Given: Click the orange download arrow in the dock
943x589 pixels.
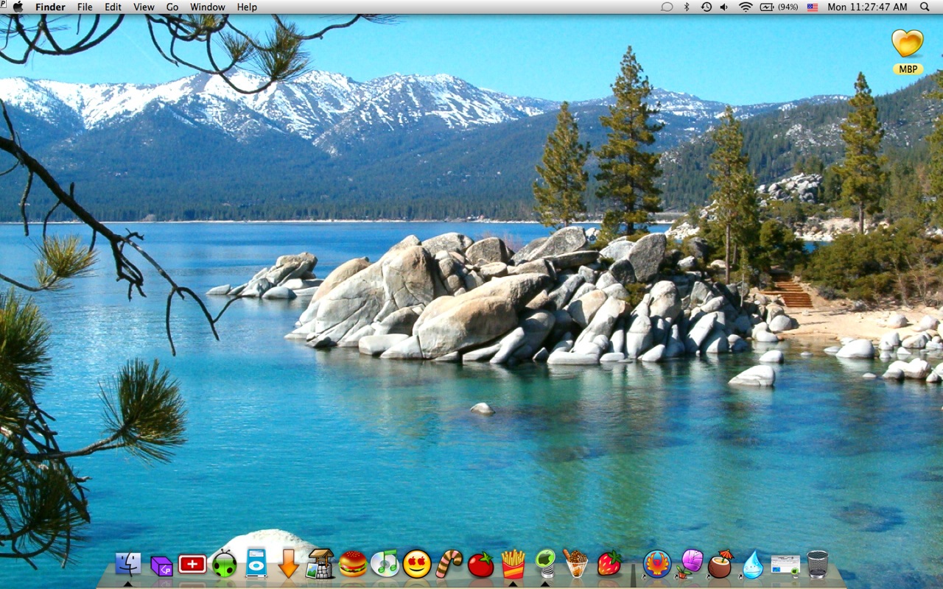Looking at the screenshot, I should 287,567.
